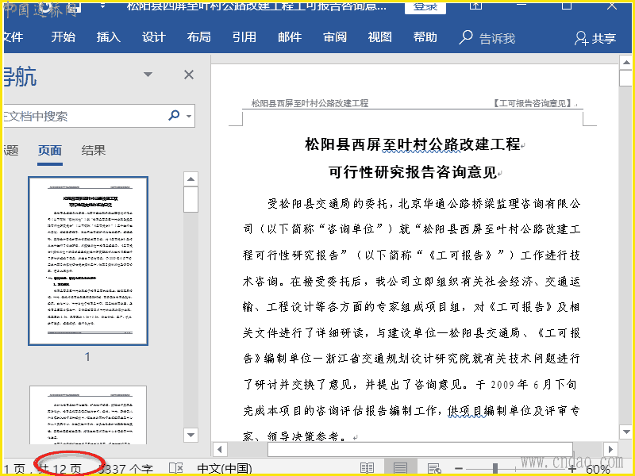This screenshot has width=635, height=476.
Task: Switch to 结果 tab in navigation pane
Action: pos(94,150)
